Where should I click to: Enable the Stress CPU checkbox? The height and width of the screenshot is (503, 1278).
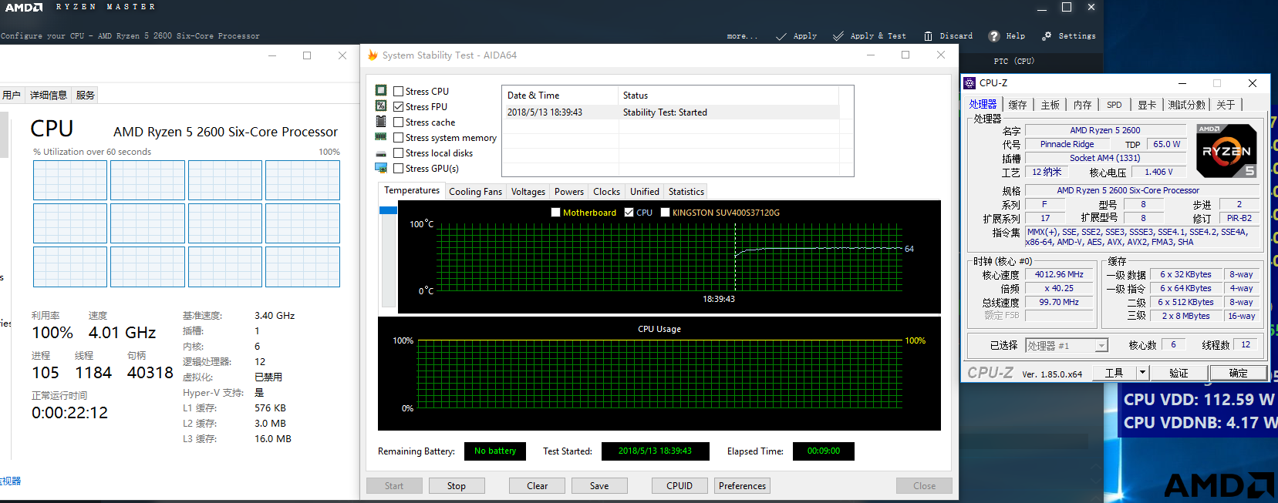398,91
